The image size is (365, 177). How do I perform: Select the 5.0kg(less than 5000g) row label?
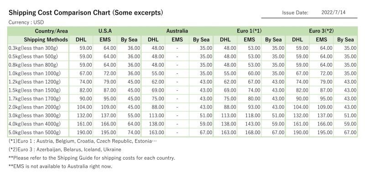tap(35, 132)
